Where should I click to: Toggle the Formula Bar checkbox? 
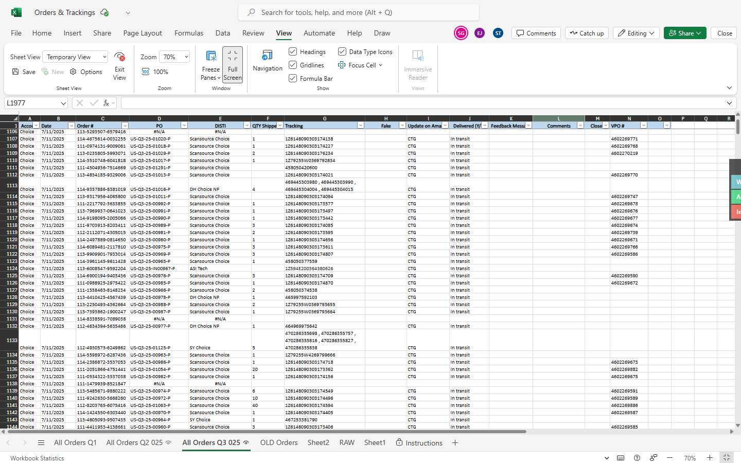click(293, 78)
